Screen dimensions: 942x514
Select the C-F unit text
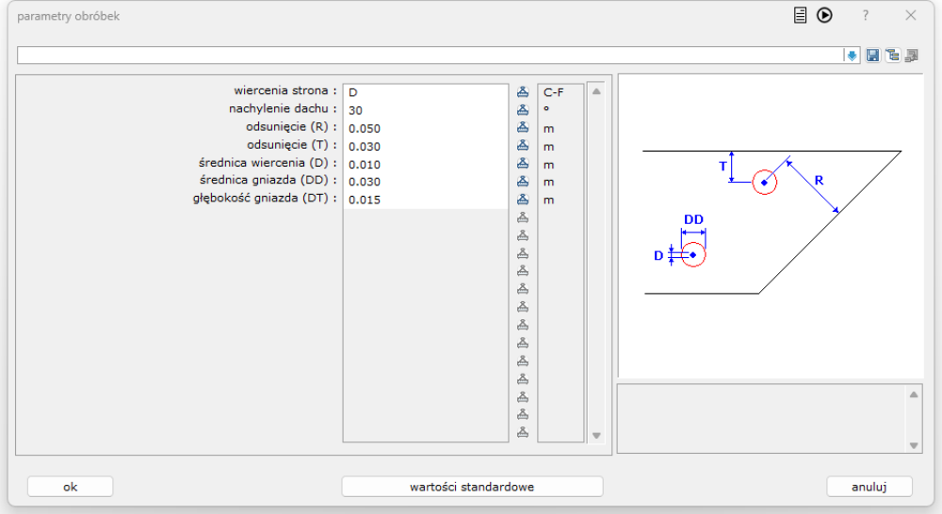tap(553, 92)
